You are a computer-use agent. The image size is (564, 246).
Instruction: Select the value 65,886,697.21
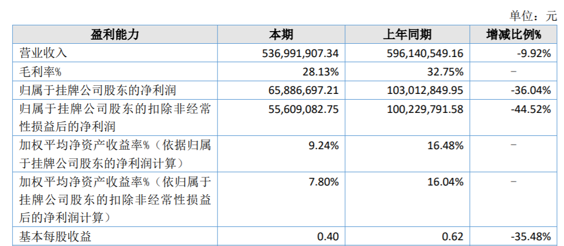coord(304,90)
